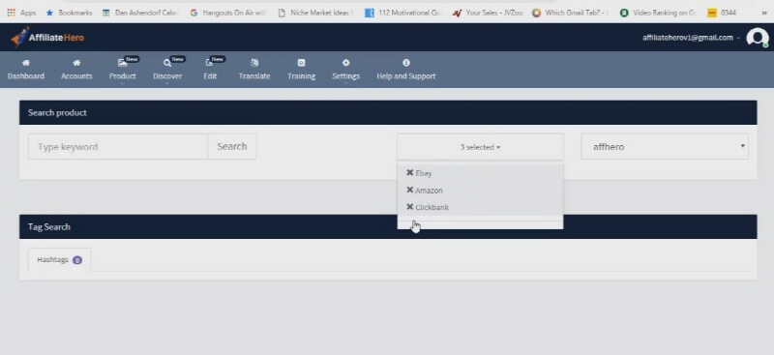Screen dimensions: 774x355
Task: Open Help and Support
Action: point(405,76)
